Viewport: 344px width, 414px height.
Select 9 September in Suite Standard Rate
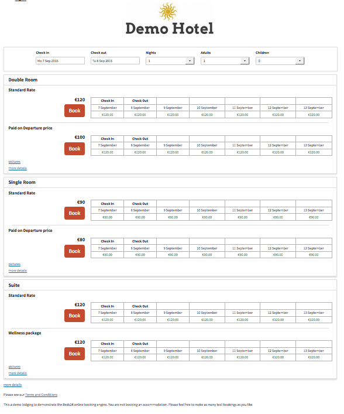173,313
